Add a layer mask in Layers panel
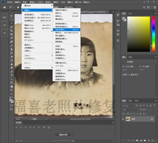Viewport: 158px width, 143px height. coord(137,140)
